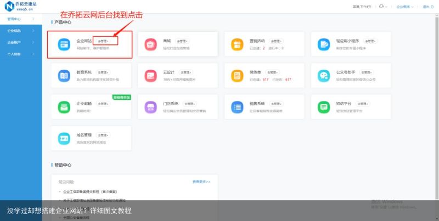Open the 营销活动 orange gift icon

point(237,44)
